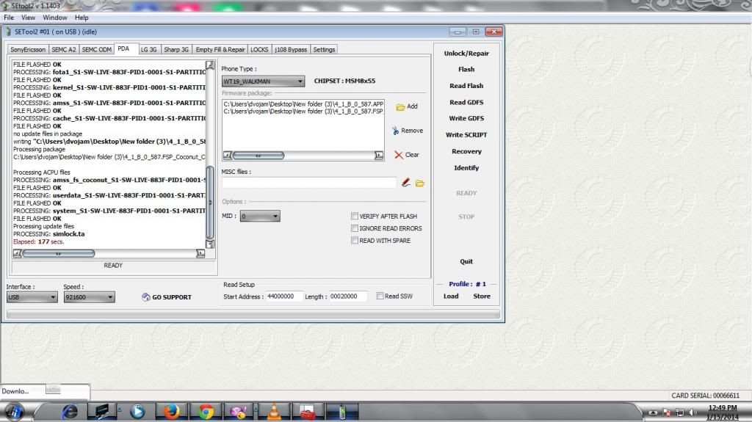Click the GO SUPPORT globe icon

click(x=146, y=297)
